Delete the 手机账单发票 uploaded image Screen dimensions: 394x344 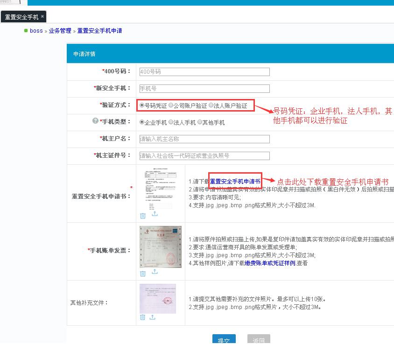143,272
